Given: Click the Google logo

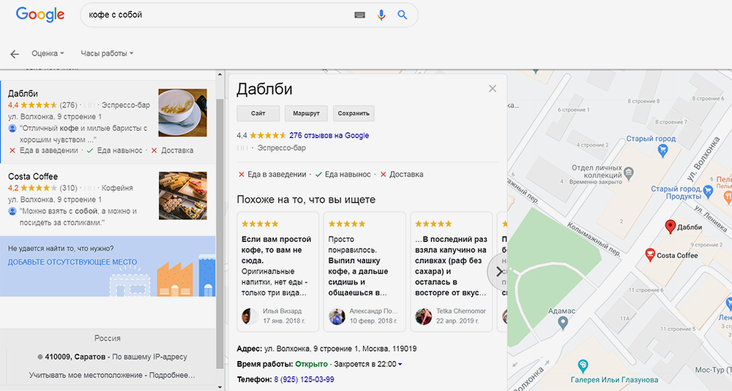Looking at the screenshot, I should pos(40,15).
